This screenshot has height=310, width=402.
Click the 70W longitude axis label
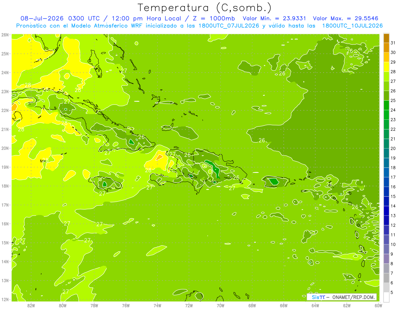pyautogui.click(x=220, y=305)
